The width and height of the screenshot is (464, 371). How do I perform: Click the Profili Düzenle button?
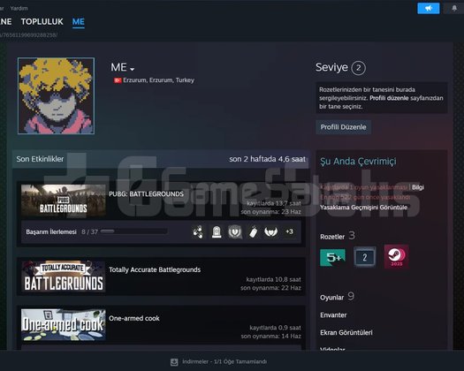pyautogui.click(x=343, y=127)
